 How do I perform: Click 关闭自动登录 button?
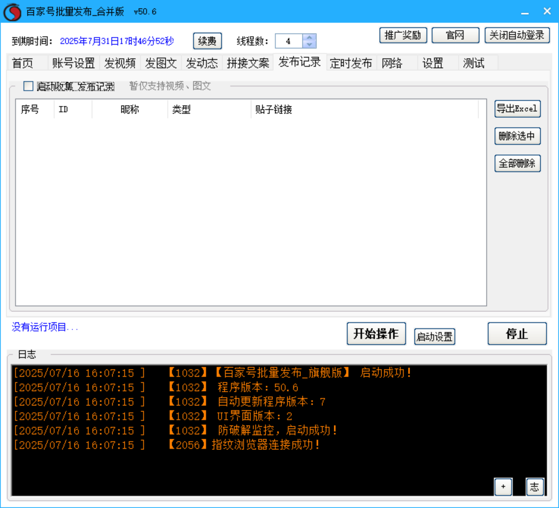(517, 35)
